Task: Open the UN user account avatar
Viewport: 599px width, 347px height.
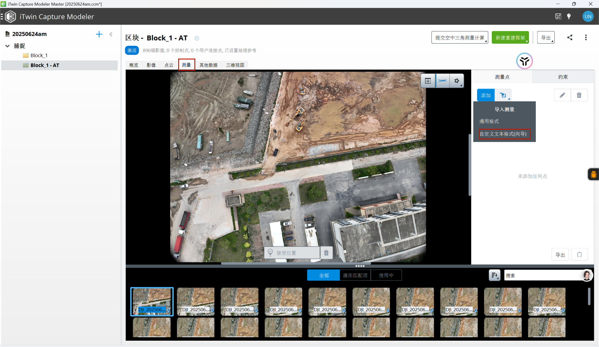Action: tap(588, 16)
